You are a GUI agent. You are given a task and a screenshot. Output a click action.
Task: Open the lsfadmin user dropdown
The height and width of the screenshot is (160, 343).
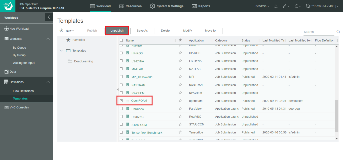[x=262, y=6]
